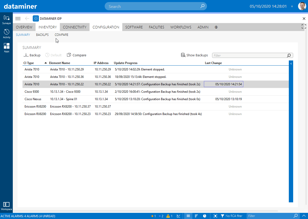Image resolution: width=308 pixels, height=219 pixels.
Task: Select row Ericsson RX8200 - 10.11.250.37
Action: click(x=156, y=107)
